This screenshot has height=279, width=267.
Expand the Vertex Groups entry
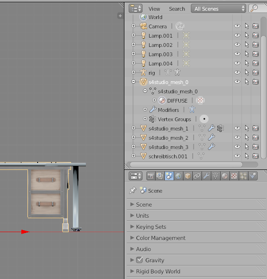[145, 118]
